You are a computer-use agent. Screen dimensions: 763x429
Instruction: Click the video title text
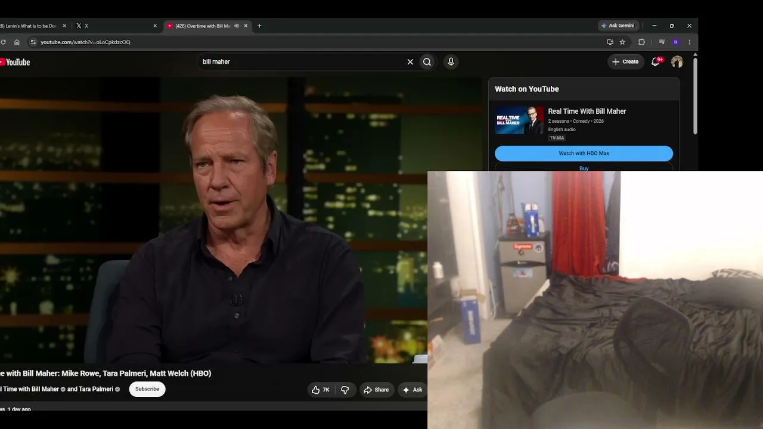coord(106,374)
